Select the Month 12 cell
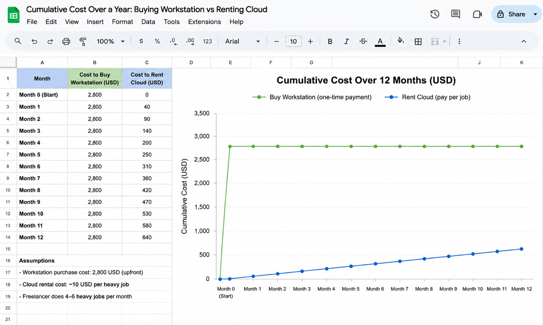Screen dimensions: 543x325 tap(42, 237)
